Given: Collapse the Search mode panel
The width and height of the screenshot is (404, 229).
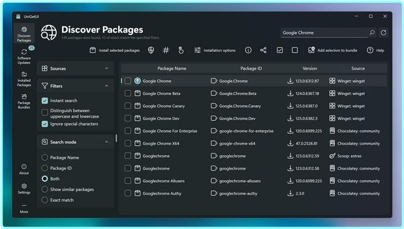Looking at the screenshot, I should pos(75,142).
